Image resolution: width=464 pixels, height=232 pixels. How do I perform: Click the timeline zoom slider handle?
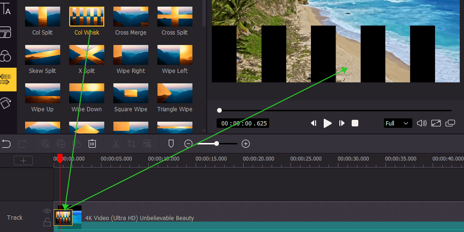tap(217, 143)
